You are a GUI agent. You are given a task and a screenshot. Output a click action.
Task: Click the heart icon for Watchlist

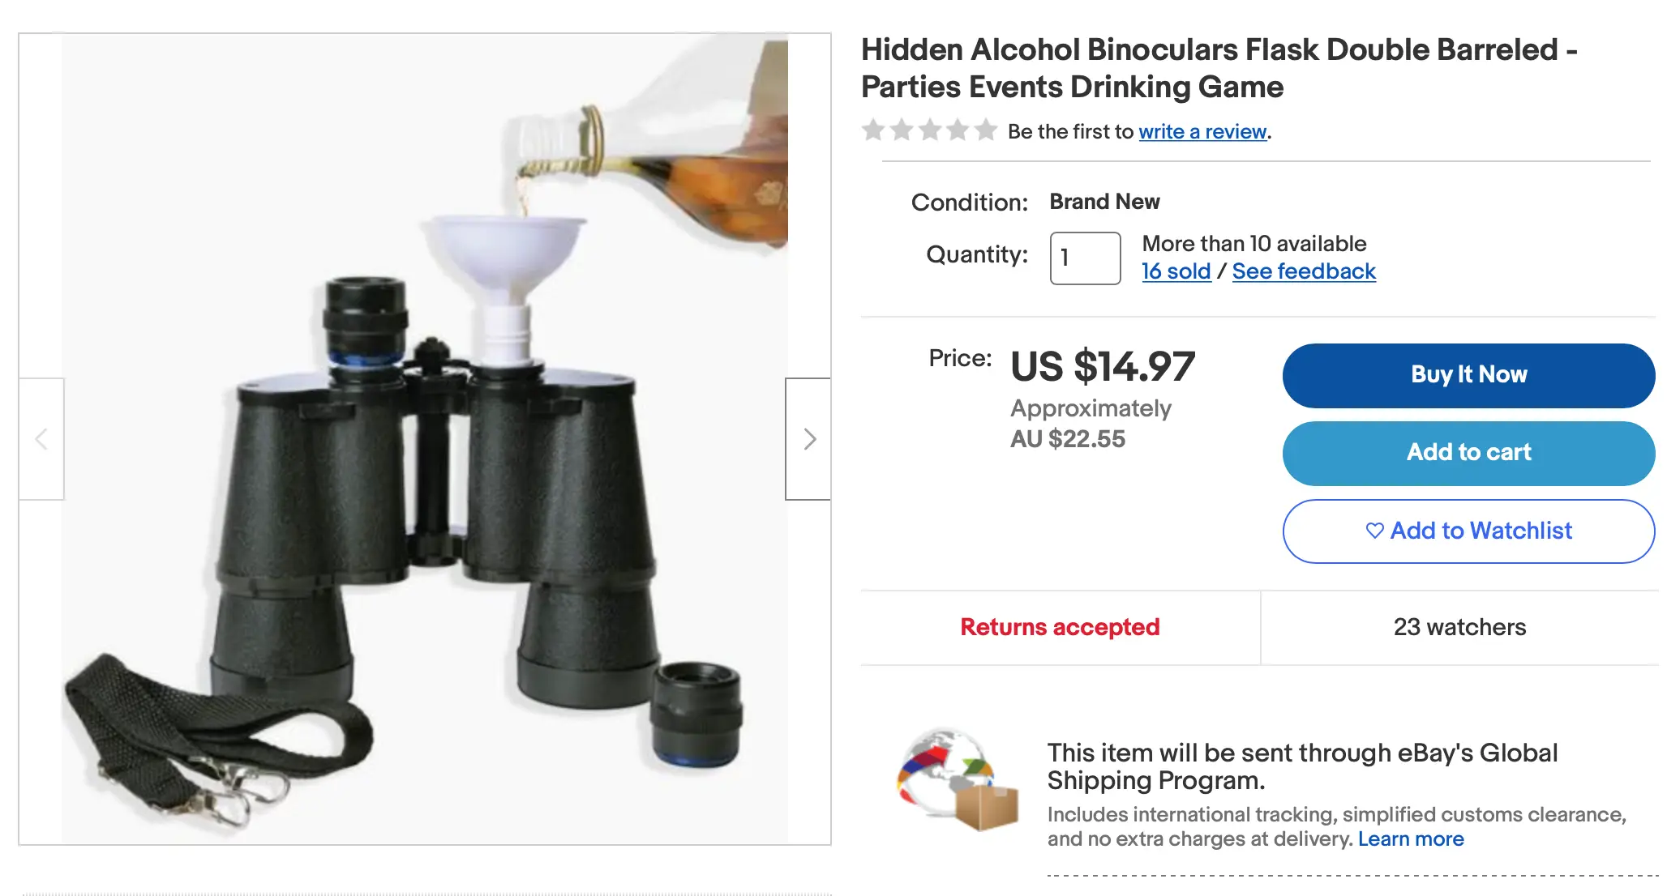coord(1374,531)
